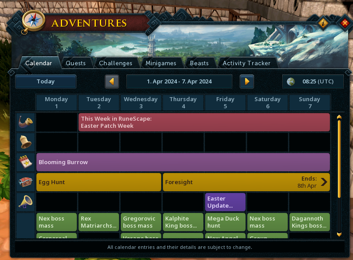Select the Dagannoth Kings boss event
Image resolution: width=353 pixels, height=260 pixels.
click(309, 222)
